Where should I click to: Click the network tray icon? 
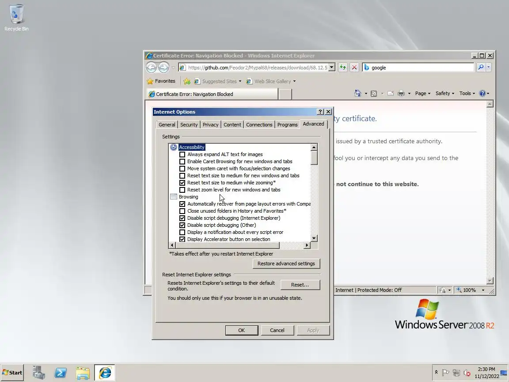(456, 373)
